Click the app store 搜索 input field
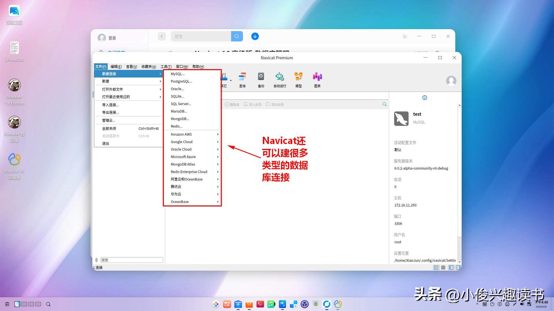The width and height of the screenshot is (554, 311). pyautogui.click(x=201, y=36)
